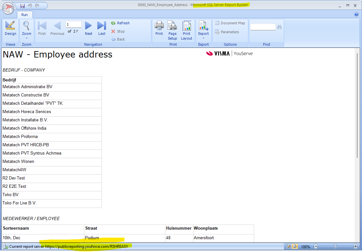Screen dimensions: 362x252
Task: Select Metatech PVT HRCB-PB row
Action: 52,145
